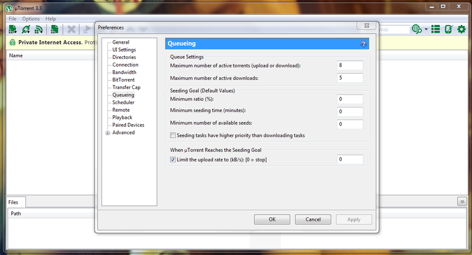Click the Minimum ratio (%) field
This screenshot has height=255, width=472.
tap(350, 99)
